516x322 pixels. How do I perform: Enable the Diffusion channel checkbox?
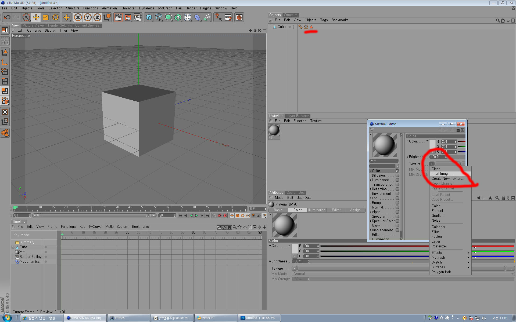397,175
